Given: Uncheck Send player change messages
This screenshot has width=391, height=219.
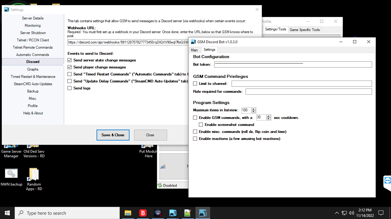Looking at the screenshot, I should (x=70, y=67).
